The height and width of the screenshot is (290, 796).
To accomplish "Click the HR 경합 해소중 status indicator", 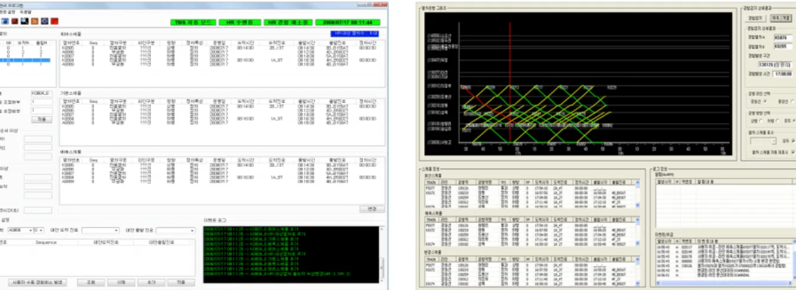I will tap(287, 22).
